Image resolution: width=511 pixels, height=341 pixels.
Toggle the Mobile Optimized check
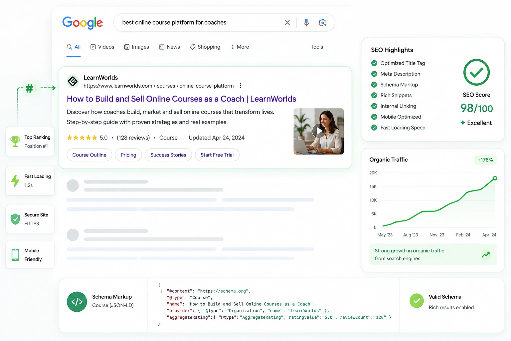pyautogui.click(x=374, y=117)
